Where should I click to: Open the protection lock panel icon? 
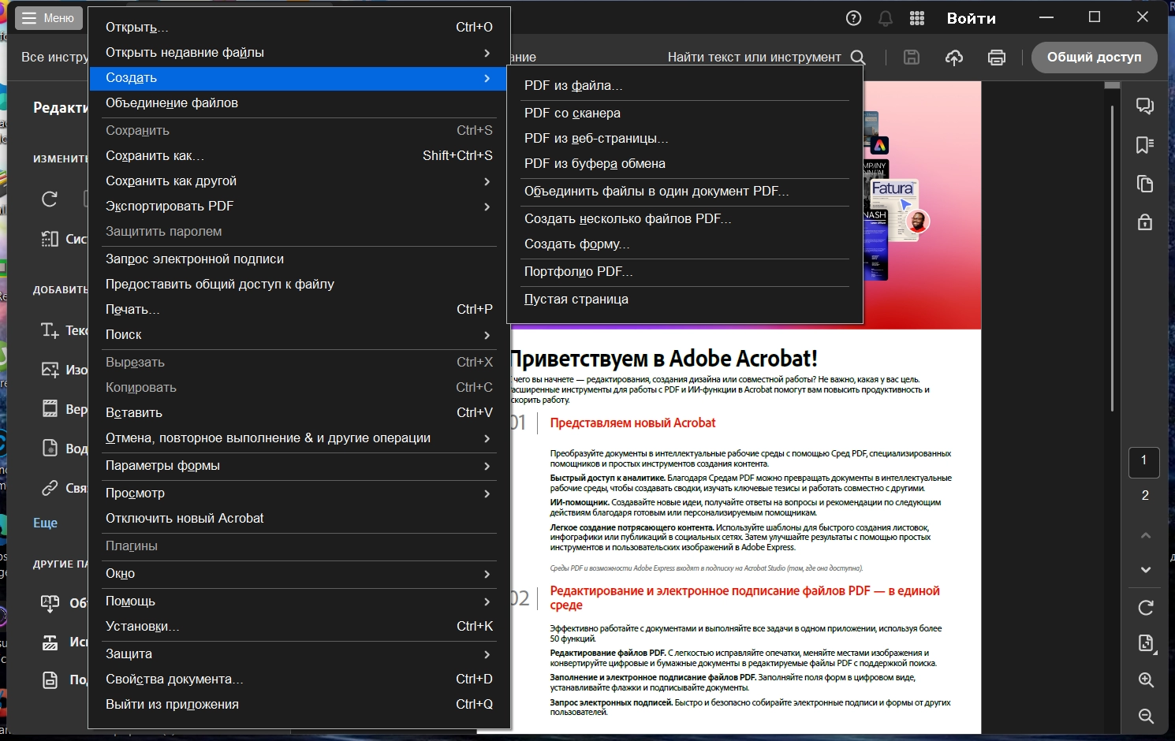click(x=1145, y=222)
